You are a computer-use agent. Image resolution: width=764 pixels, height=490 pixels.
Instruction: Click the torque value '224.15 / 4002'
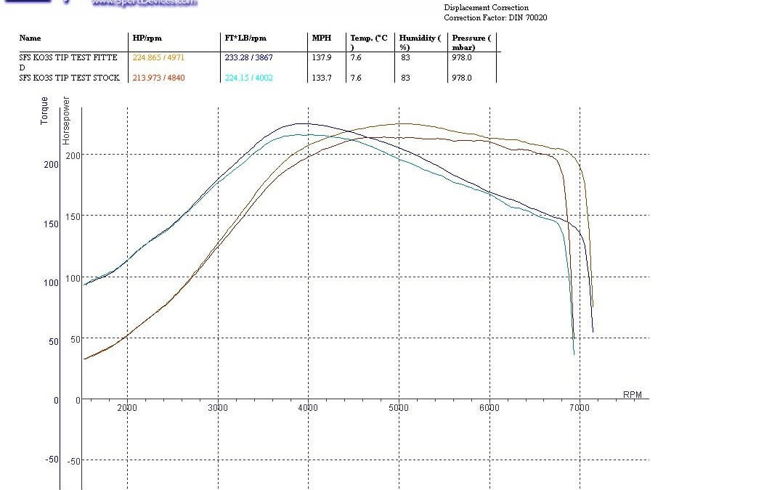coord(248,78)
